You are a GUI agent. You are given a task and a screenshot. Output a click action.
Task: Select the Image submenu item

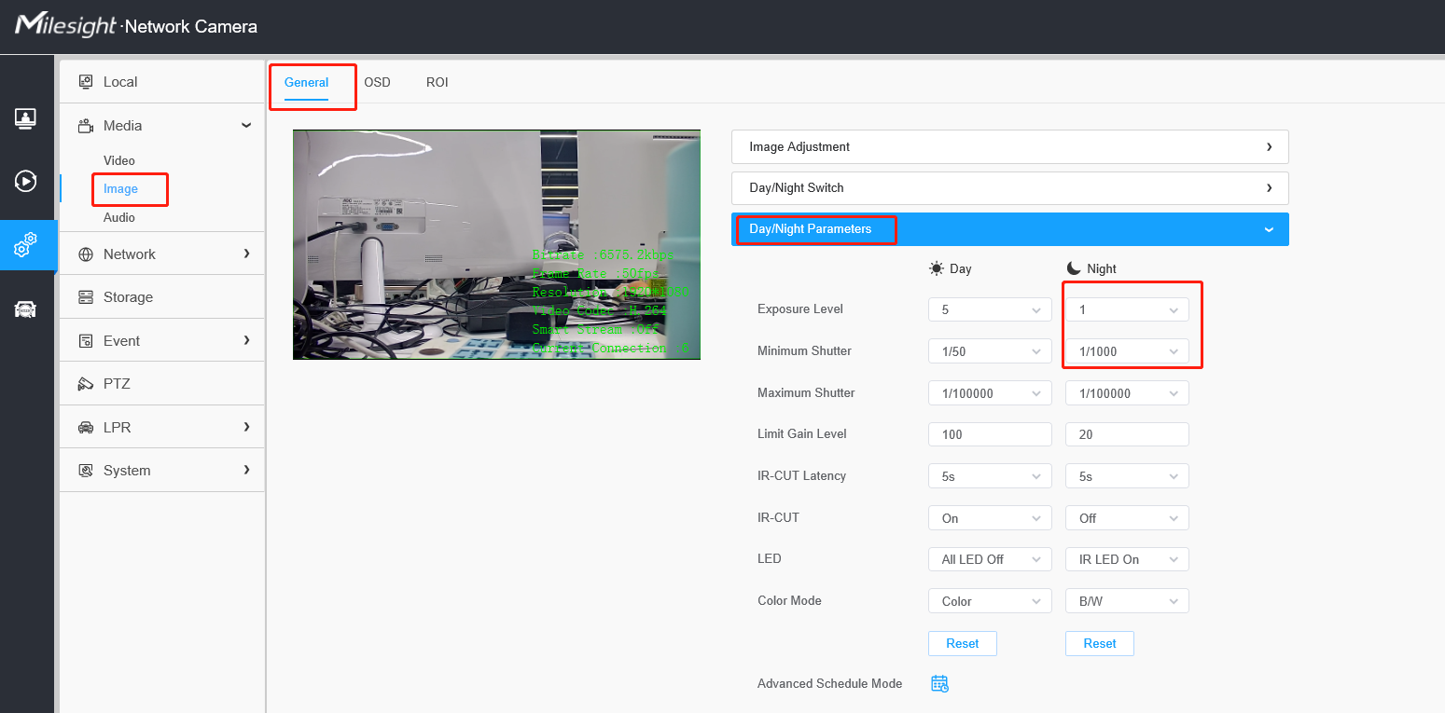[120, 188]
